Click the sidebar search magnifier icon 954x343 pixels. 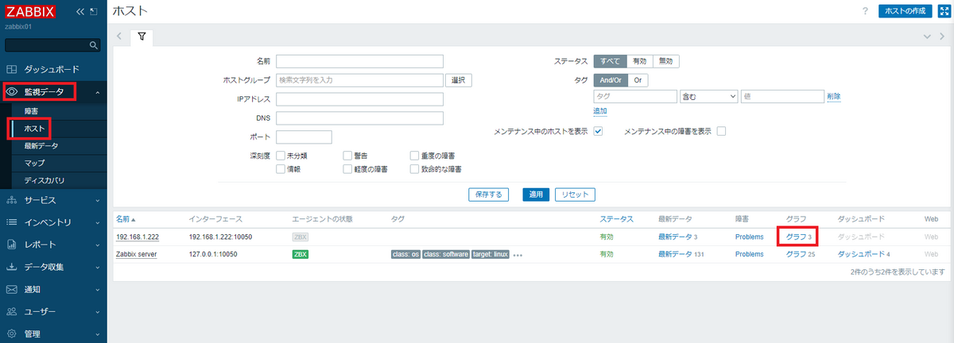pos(94,46)
